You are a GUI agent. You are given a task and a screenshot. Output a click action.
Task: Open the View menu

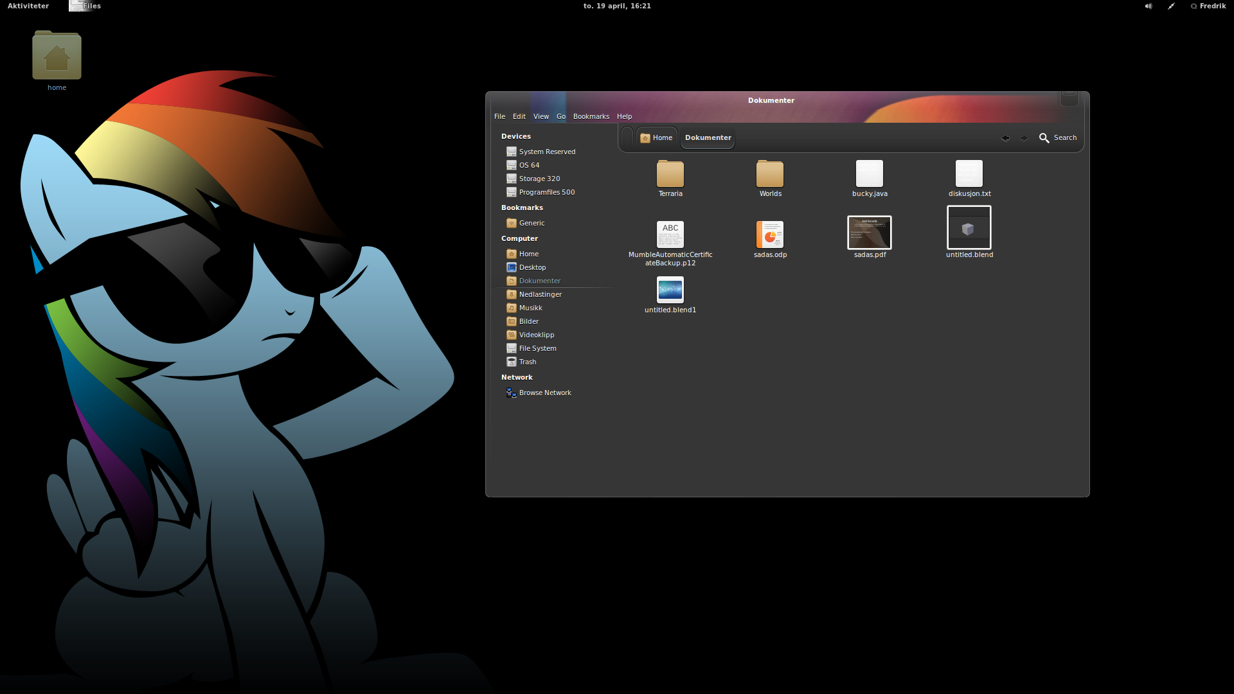(x=541, y=116)
